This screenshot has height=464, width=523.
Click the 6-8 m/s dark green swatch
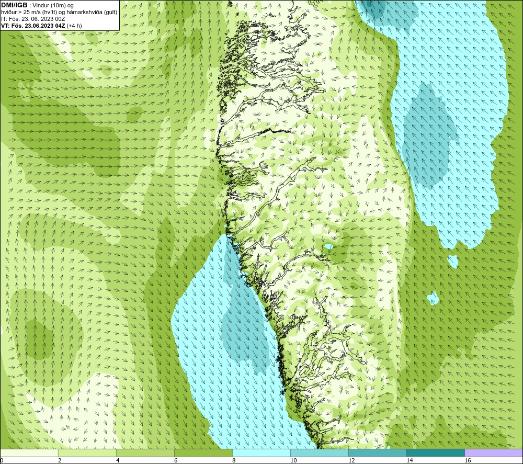coord(203,452)
